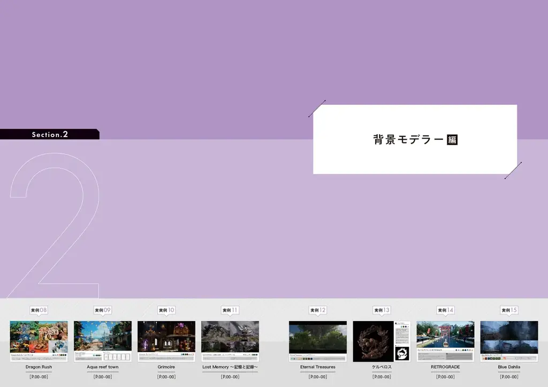Click the 実例10 badge above Grimoire

[x=166, y=309]
